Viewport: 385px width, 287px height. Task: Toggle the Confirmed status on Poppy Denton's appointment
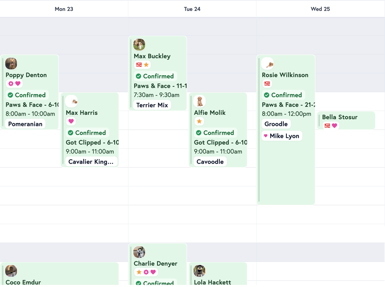click(27, 95)
